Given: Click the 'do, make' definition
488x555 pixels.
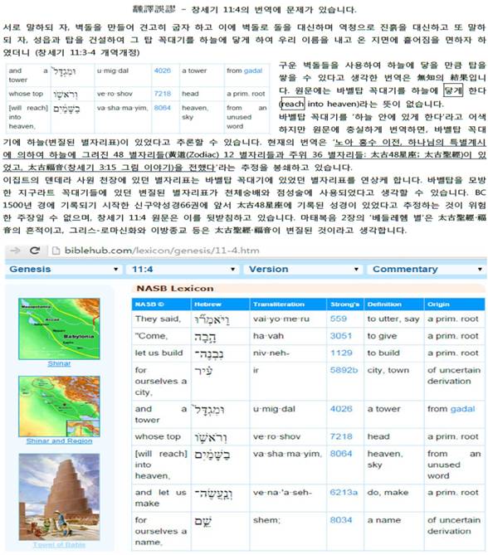Looking at the screenshot, I should pos(388,493).
